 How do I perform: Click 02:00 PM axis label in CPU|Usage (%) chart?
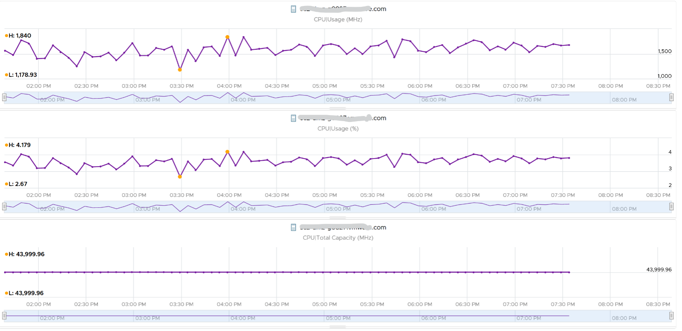pyautogui.click(x=39, y=195)
